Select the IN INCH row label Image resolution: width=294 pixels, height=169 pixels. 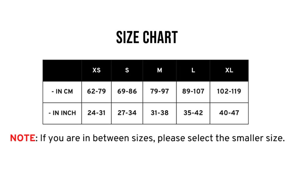point(62,113)
